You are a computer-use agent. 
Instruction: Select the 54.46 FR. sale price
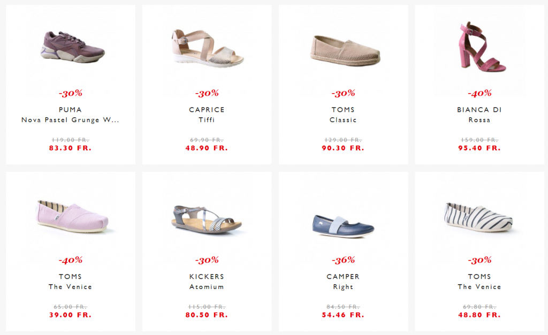(343, 315)
